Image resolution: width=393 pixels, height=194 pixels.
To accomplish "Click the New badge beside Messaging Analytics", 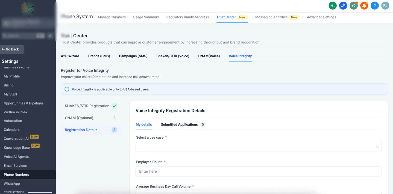I will 294,17.
